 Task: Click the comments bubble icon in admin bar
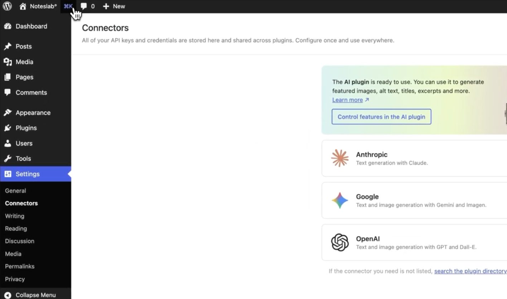pyautogui.click(x=84, y=6)
